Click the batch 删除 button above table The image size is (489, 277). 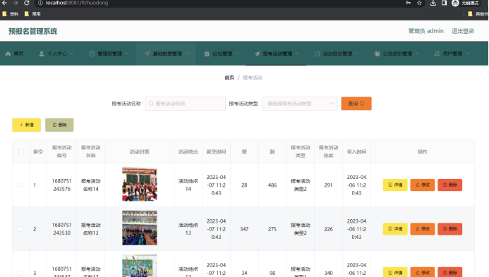[x=59, y=125]
